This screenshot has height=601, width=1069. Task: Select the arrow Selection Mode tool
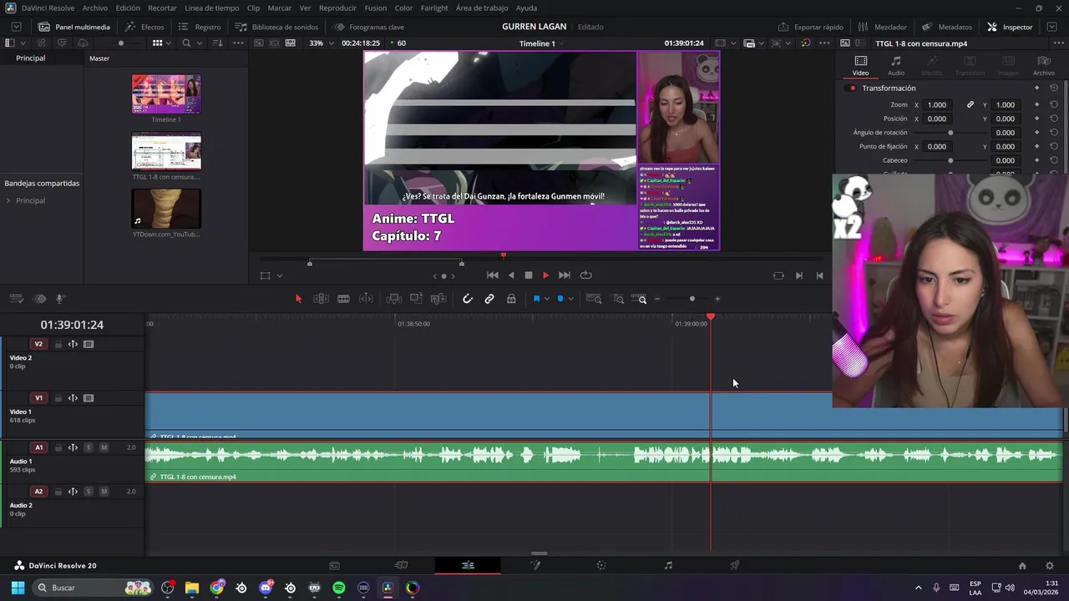tap(298, 299)
